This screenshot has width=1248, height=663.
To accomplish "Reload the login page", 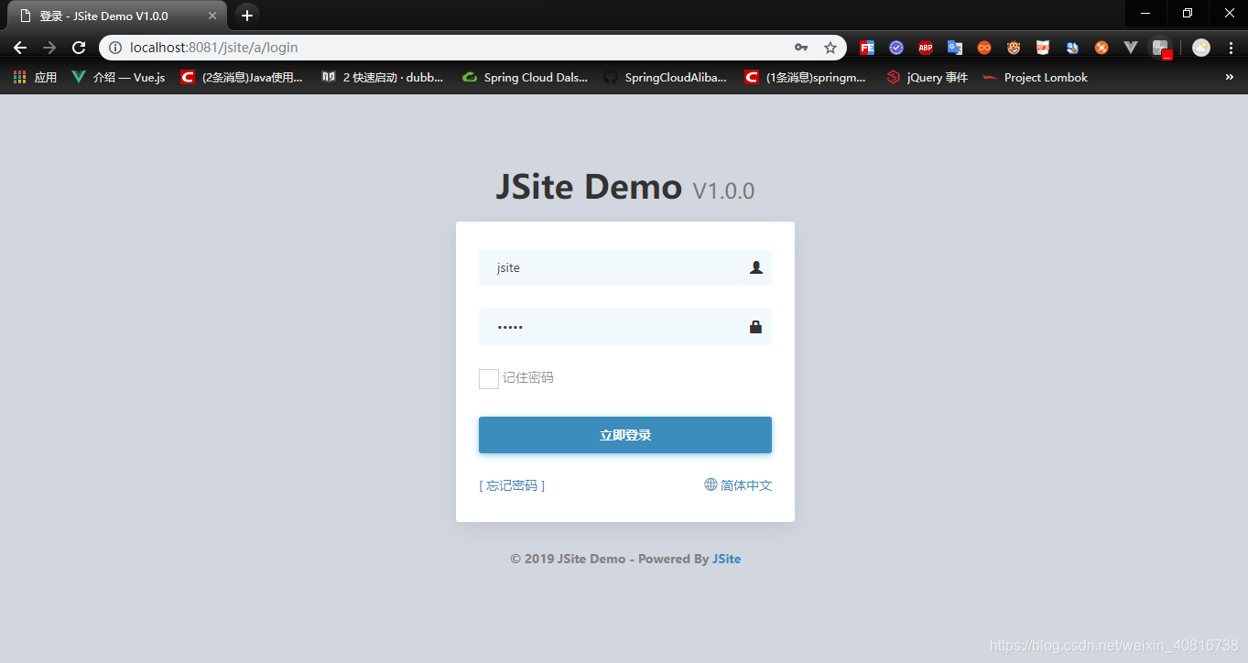I will tap(79, 48).
